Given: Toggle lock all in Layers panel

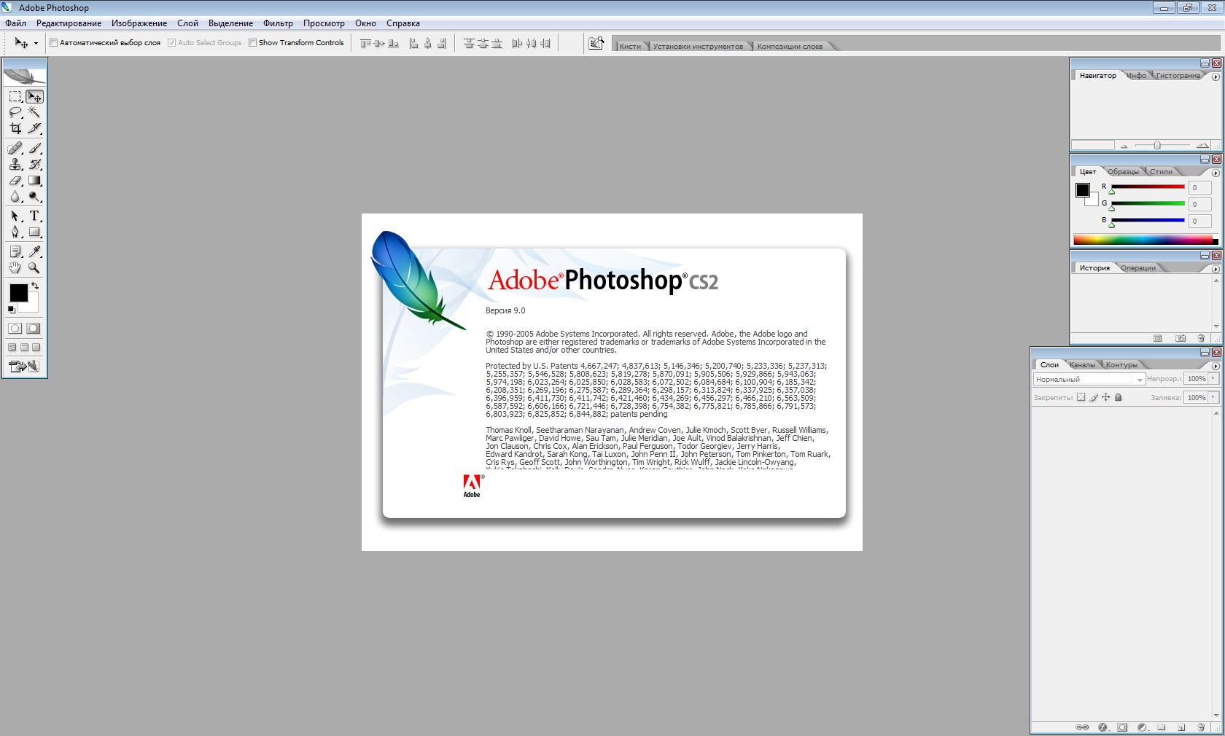Looking at the screenshot, I should [1119, 397].
